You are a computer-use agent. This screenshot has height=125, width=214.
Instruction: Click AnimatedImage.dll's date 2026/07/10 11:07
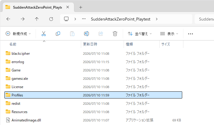(96, 120)
